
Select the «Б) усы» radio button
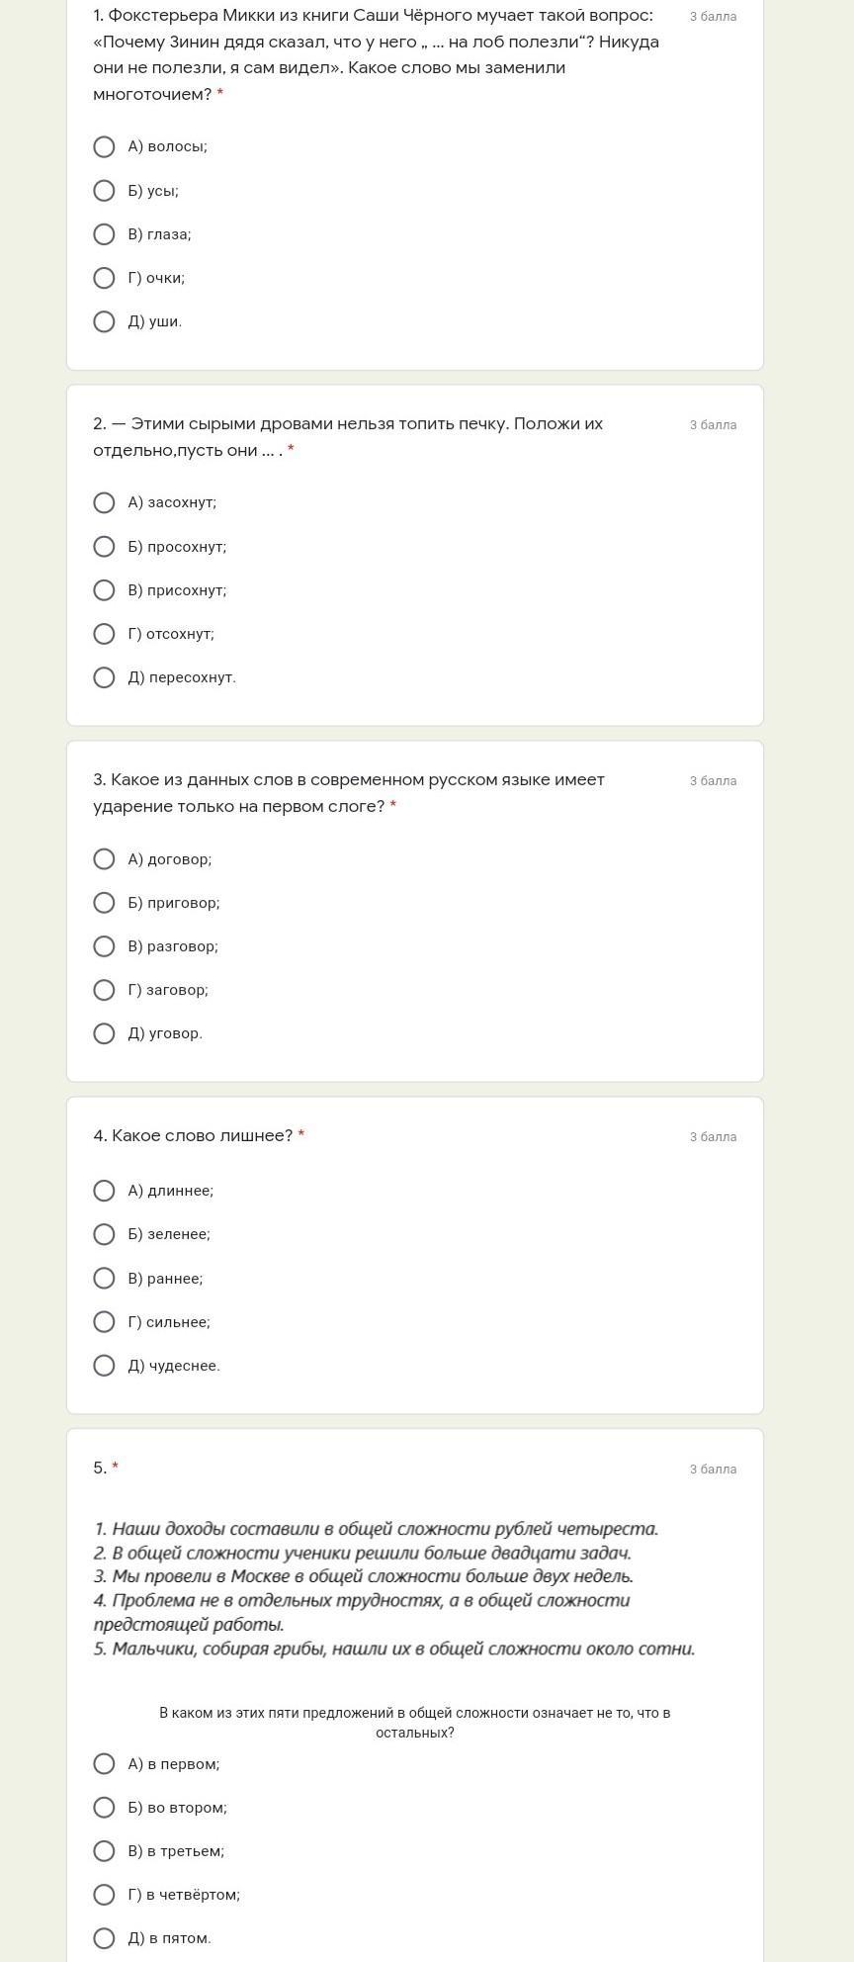tap(104, 191)
